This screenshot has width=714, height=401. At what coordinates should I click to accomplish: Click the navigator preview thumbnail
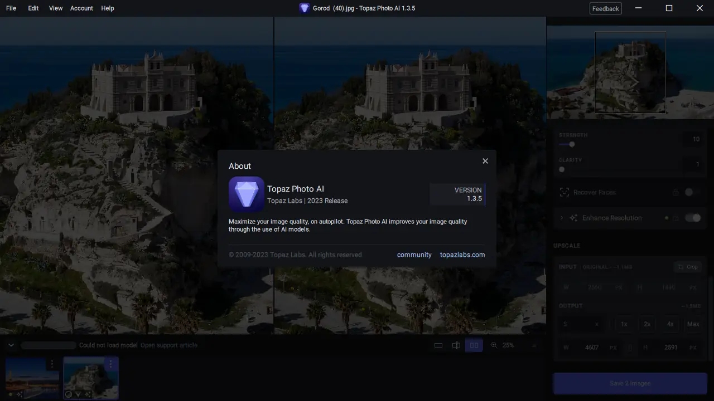pyautogui.click(x=630, y=72)
